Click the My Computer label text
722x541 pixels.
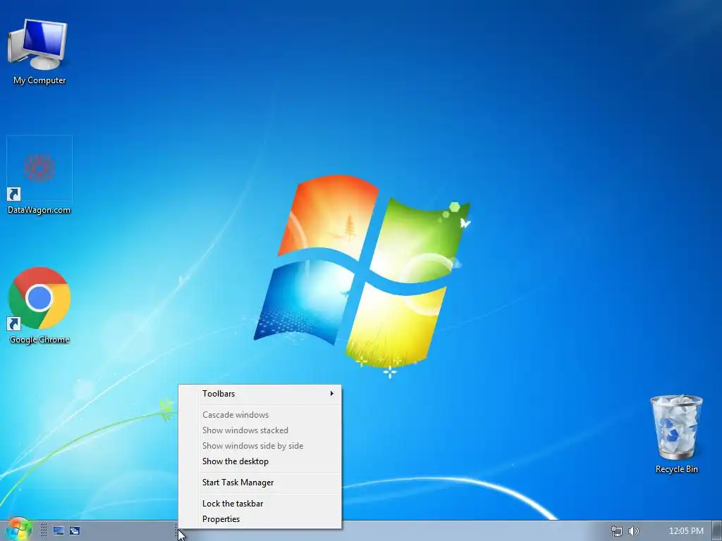(39, 80)
